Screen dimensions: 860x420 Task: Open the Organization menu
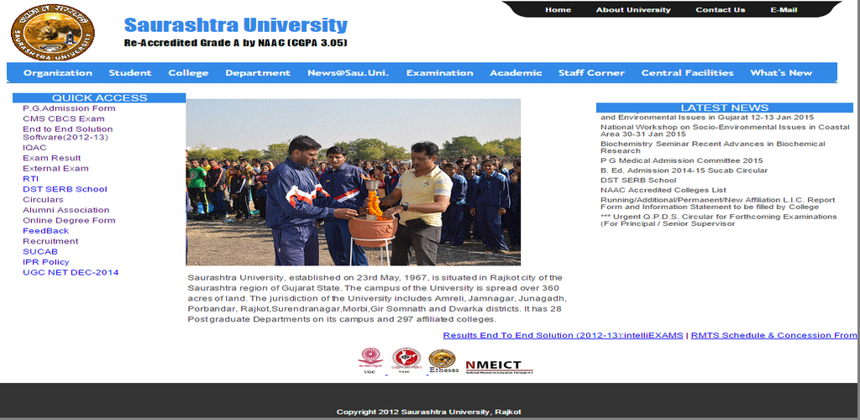pyautogui.click(x=58, y=73)
